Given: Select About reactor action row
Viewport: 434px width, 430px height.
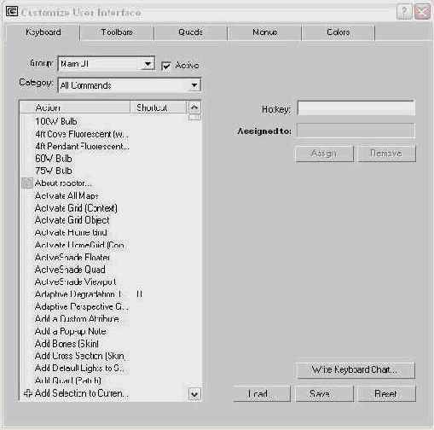Looking at the screenshot, I should tap(63, 183).
